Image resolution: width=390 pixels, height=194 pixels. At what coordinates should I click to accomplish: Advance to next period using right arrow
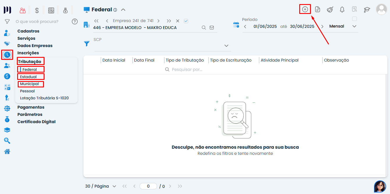[322, 26]
